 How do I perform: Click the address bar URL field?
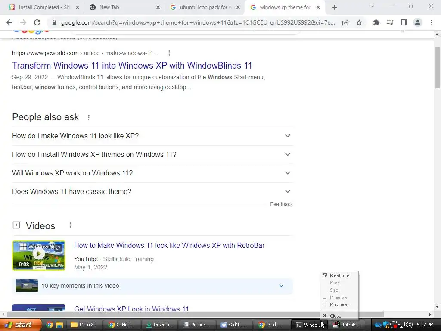click(198, 22)
